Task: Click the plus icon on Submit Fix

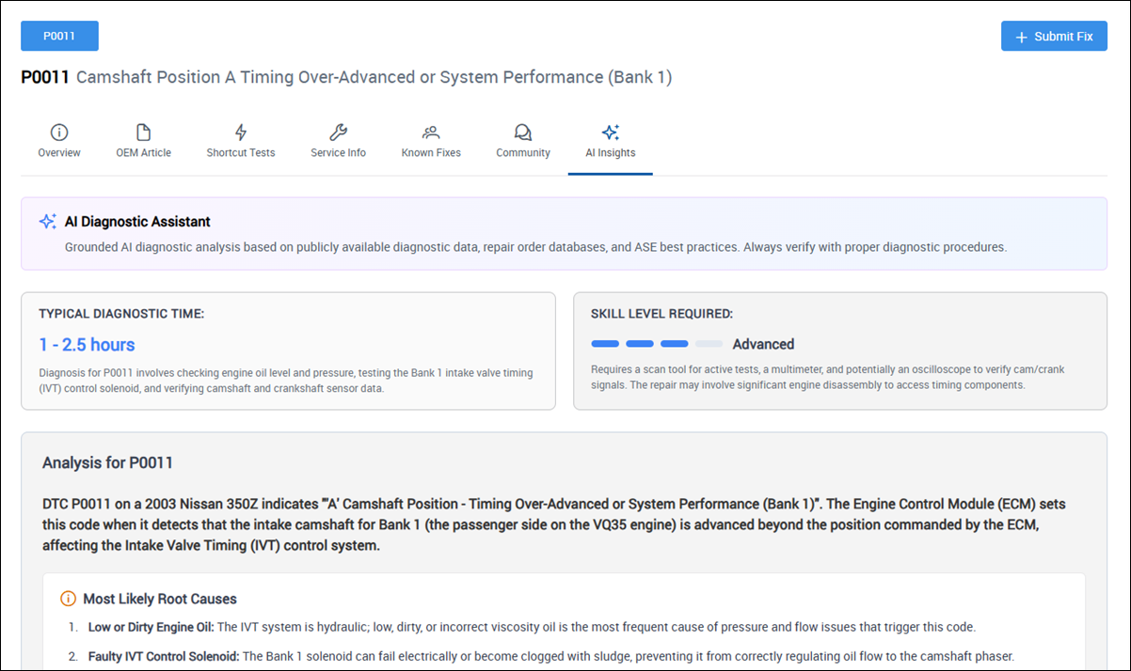Action: (x=1022, y=37)
